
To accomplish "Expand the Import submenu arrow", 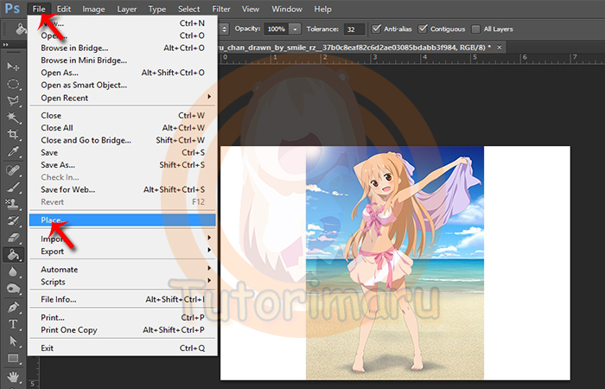I will tap(209, 238).
